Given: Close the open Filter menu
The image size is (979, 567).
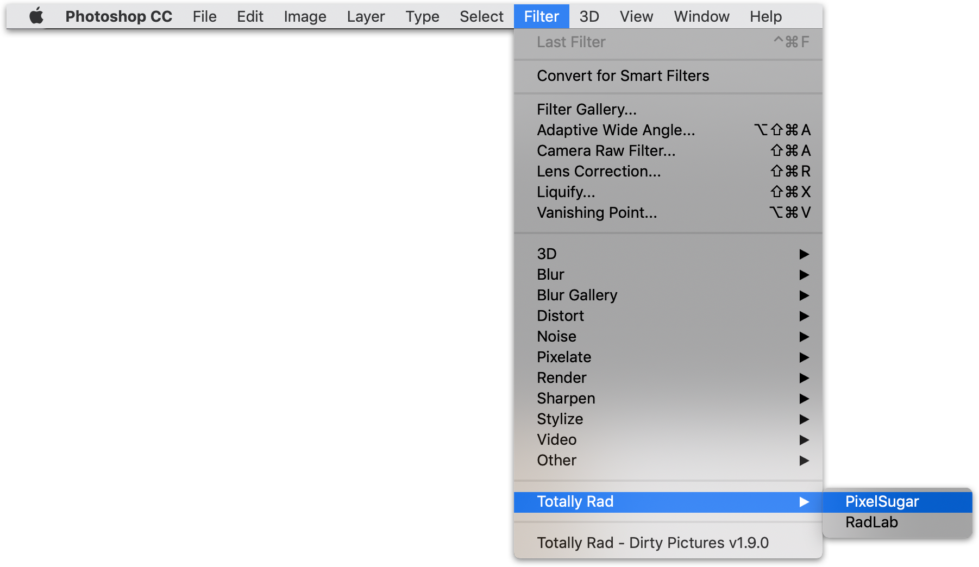Looking at the screenshot, I should click(541, 16).
